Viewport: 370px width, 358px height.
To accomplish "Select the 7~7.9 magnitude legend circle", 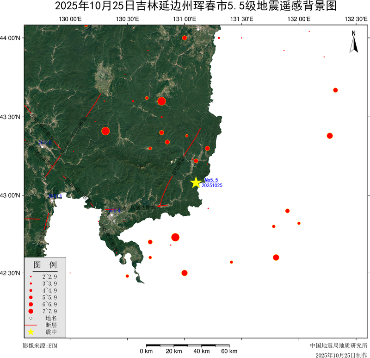I will click(x=31, y=311).
